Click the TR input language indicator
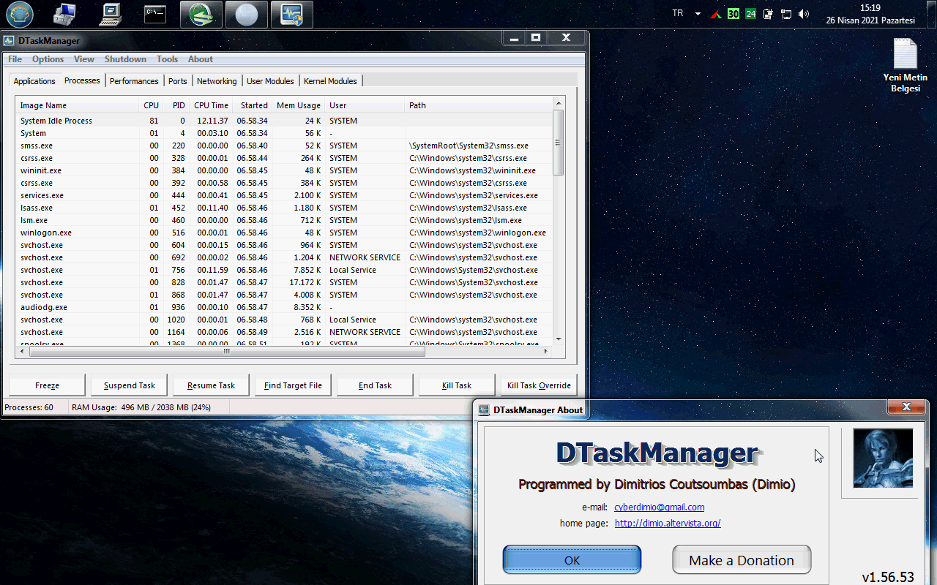This screenshot has width=937, height=585. coord(678,14)
